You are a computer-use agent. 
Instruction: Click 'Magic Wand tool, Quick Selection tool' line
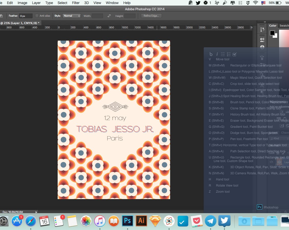click(256, 78)
